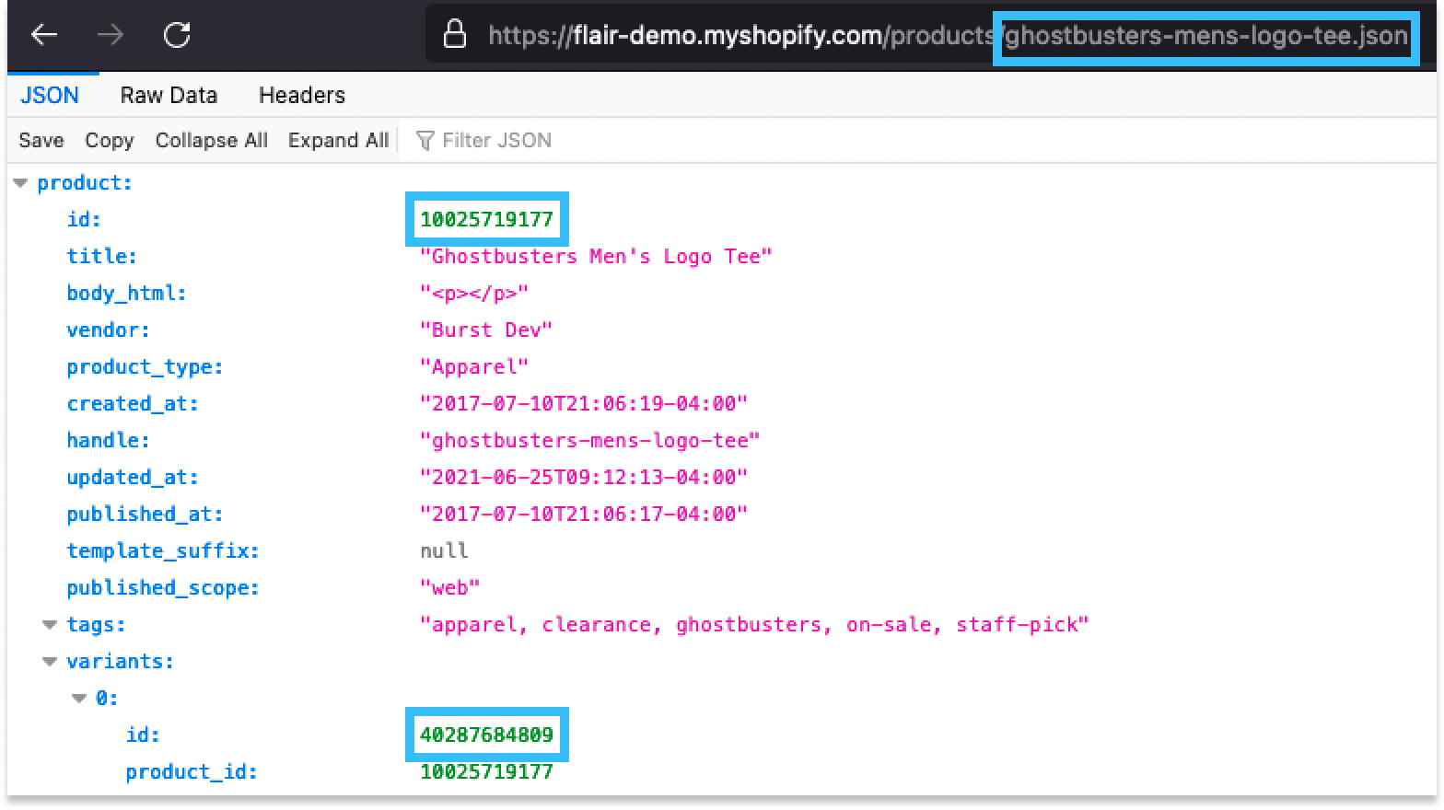This screenshot has height=810, width=1444.
Task: Select the product_type key
Action: [145, 366]
